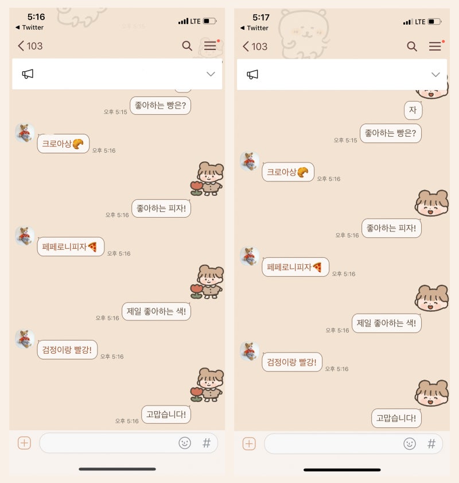459x483 pixels.
Task: Open the emoticon picker in right chat
Action: 410,443
